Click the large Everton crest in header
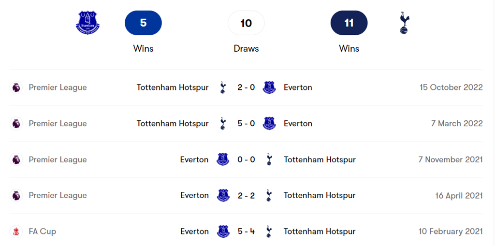 [87, 23]
